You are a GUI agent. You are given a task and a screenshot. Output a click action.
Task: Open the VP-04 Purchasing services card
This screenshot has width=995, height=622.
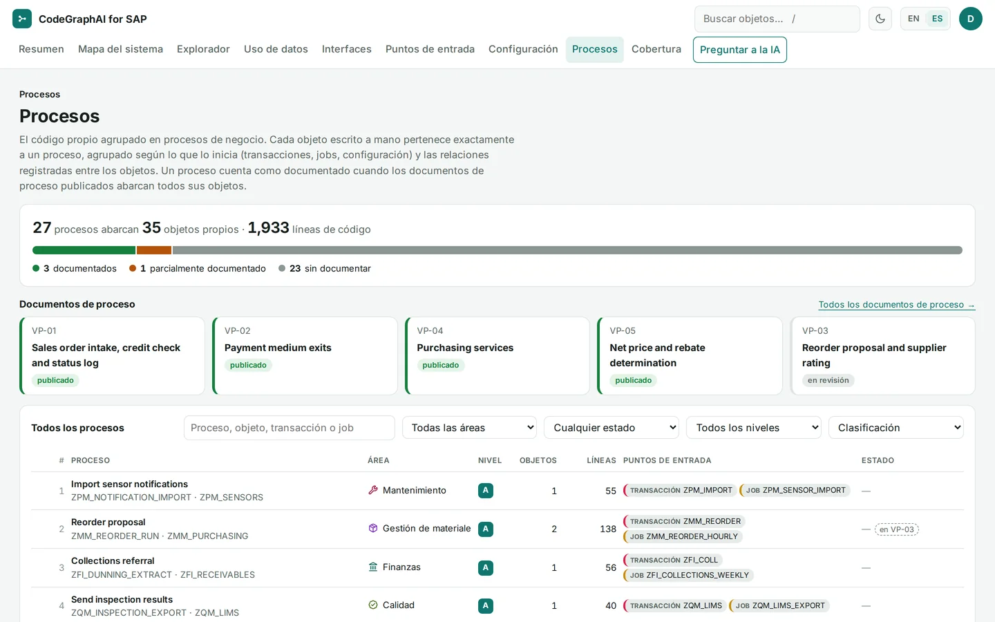pos(497,356)
